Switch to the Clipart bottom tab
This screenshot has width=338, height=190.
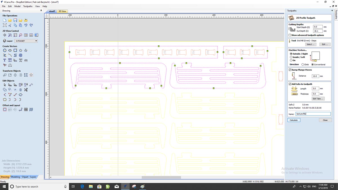tap(25, 177)
